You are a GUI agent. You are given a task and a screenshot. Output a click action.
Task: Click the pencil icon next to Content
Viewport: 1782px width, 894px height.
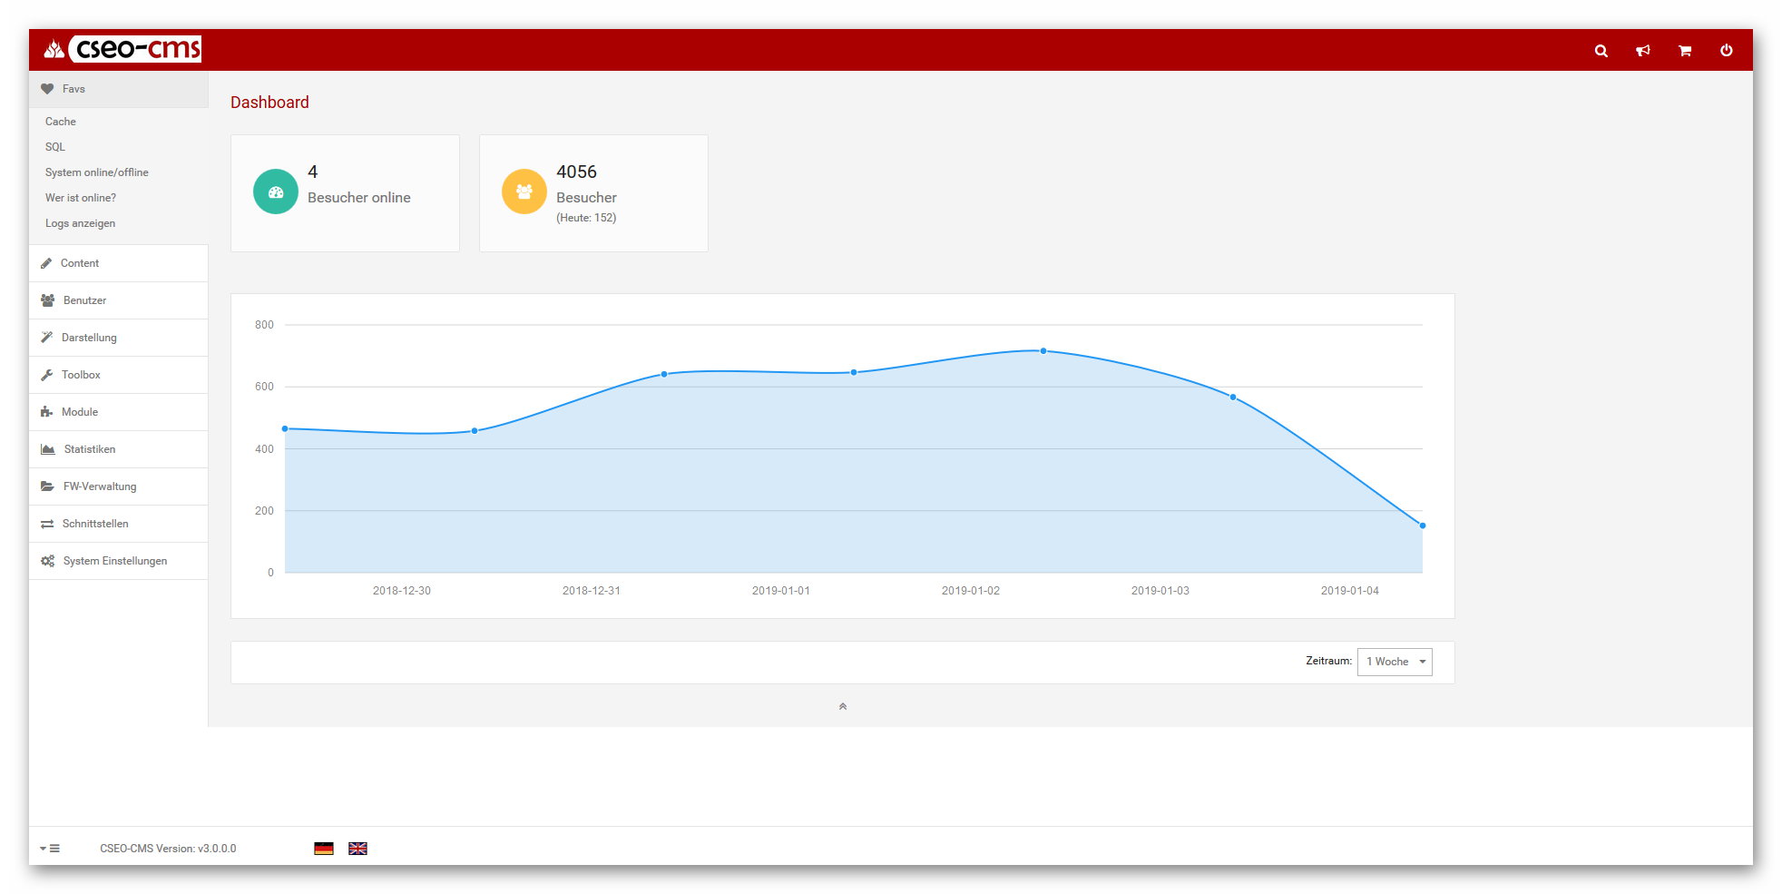46,263
